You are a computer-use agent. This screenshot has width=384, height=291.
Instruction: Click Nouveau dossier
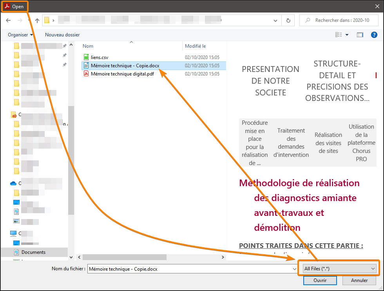[62, 35]
